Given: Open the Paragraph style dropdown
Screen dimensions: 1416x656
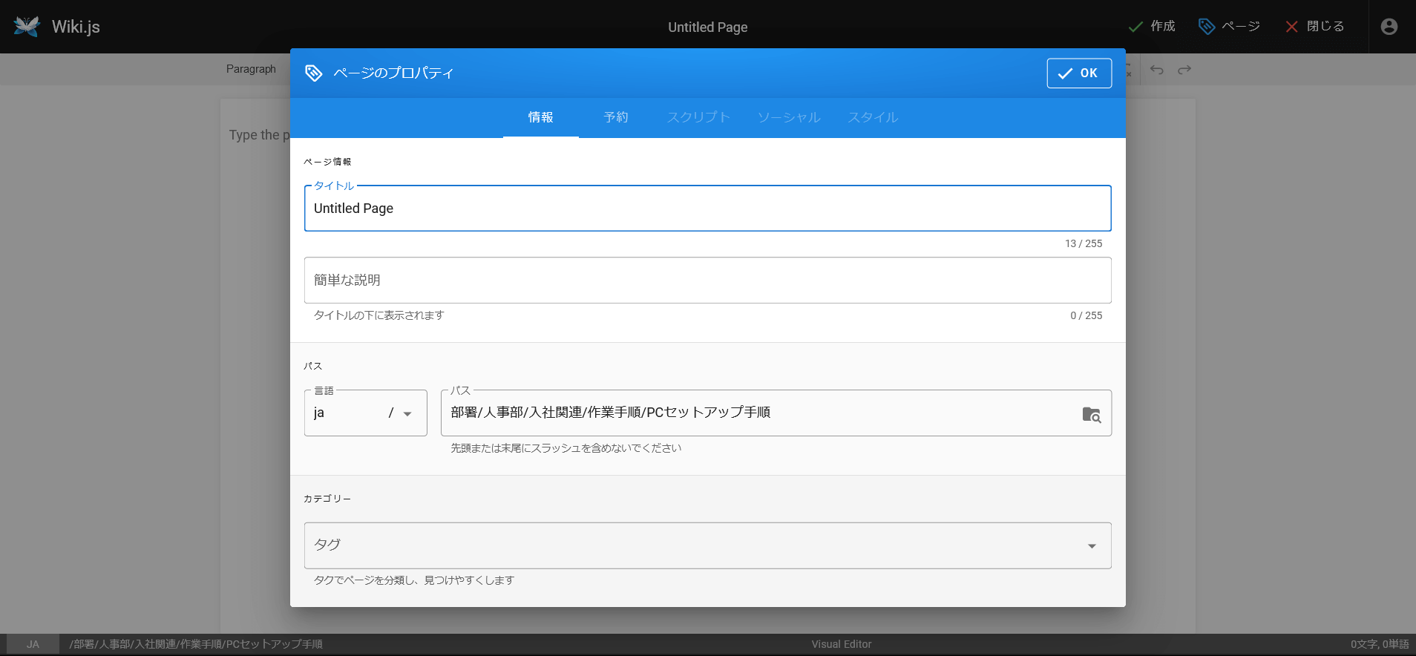Looking at the screenshot, I should (252, 69).
